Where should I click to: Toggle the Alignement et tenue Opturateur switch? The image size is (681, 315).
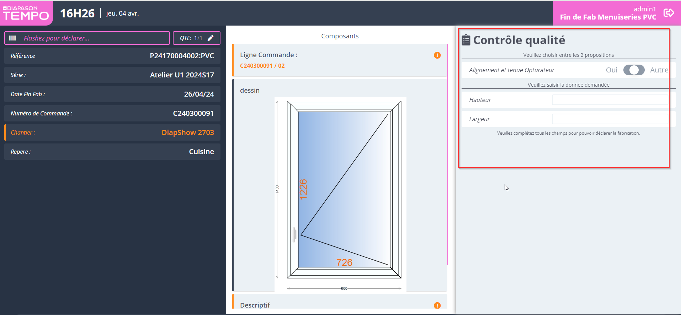coord(634,70)
